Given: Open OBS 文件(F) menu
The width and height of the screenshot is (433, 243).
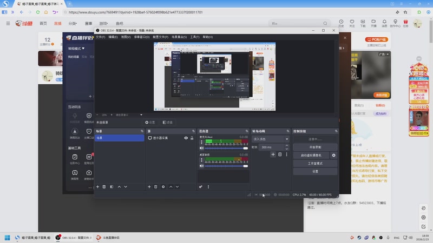Looking at the screenshot, I should click(x=101, y=37).
